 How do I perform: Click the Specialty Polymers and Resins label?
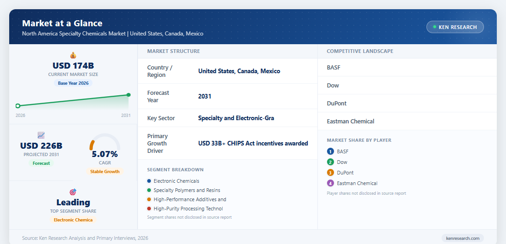coord(187,190)
